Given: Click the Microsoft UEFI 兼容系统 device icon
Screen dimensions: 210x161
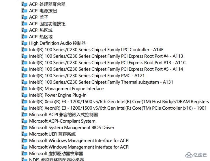Looking at the screenshot, I should point(25,134).
